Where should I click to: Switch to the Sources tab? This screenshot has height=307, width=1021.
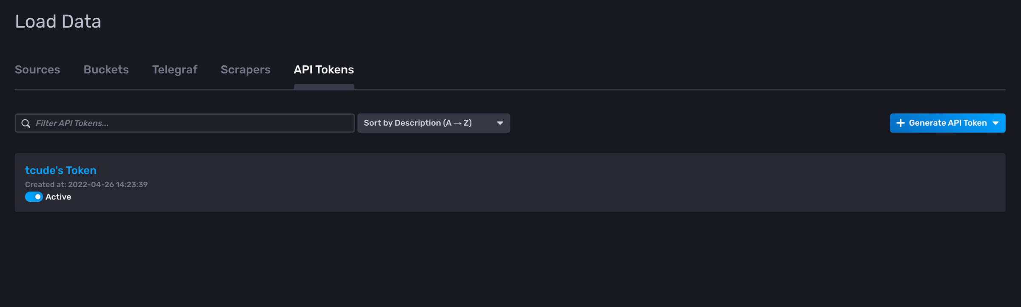click(37, 69)
